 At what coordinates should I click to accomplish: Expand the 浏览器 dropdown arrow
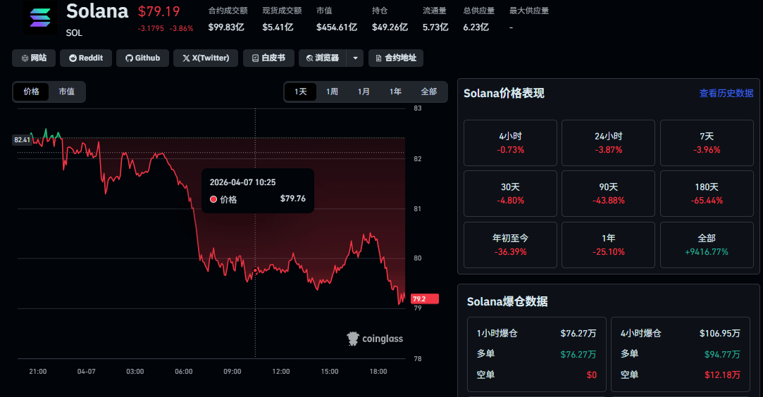(x=355, y=58)
